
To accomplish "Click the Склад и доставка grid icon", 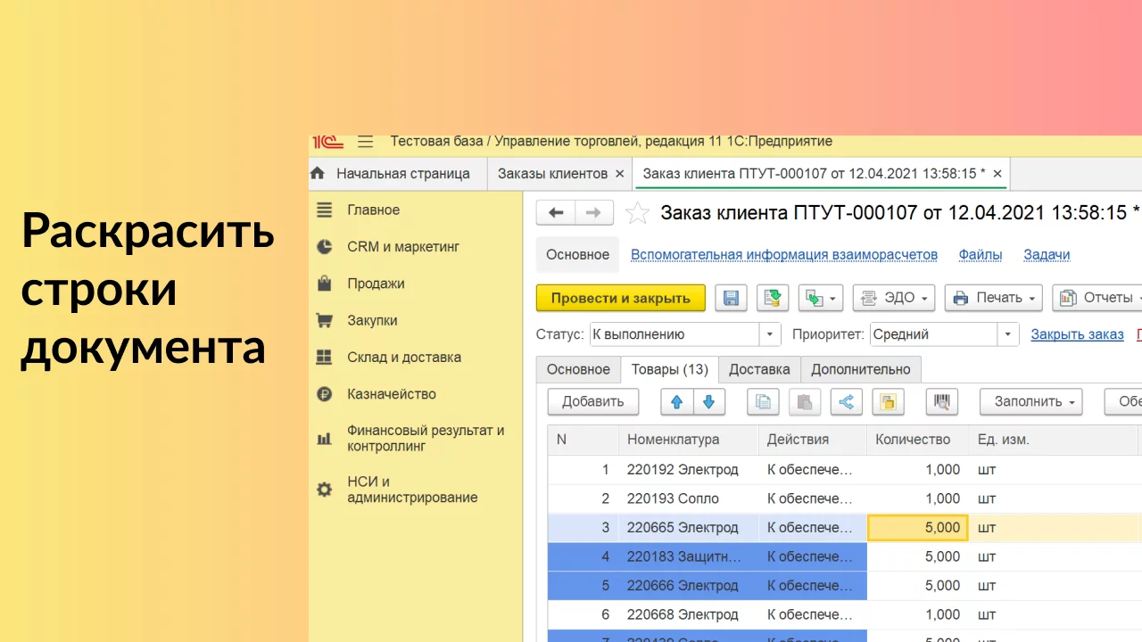I will pos(325,357).
